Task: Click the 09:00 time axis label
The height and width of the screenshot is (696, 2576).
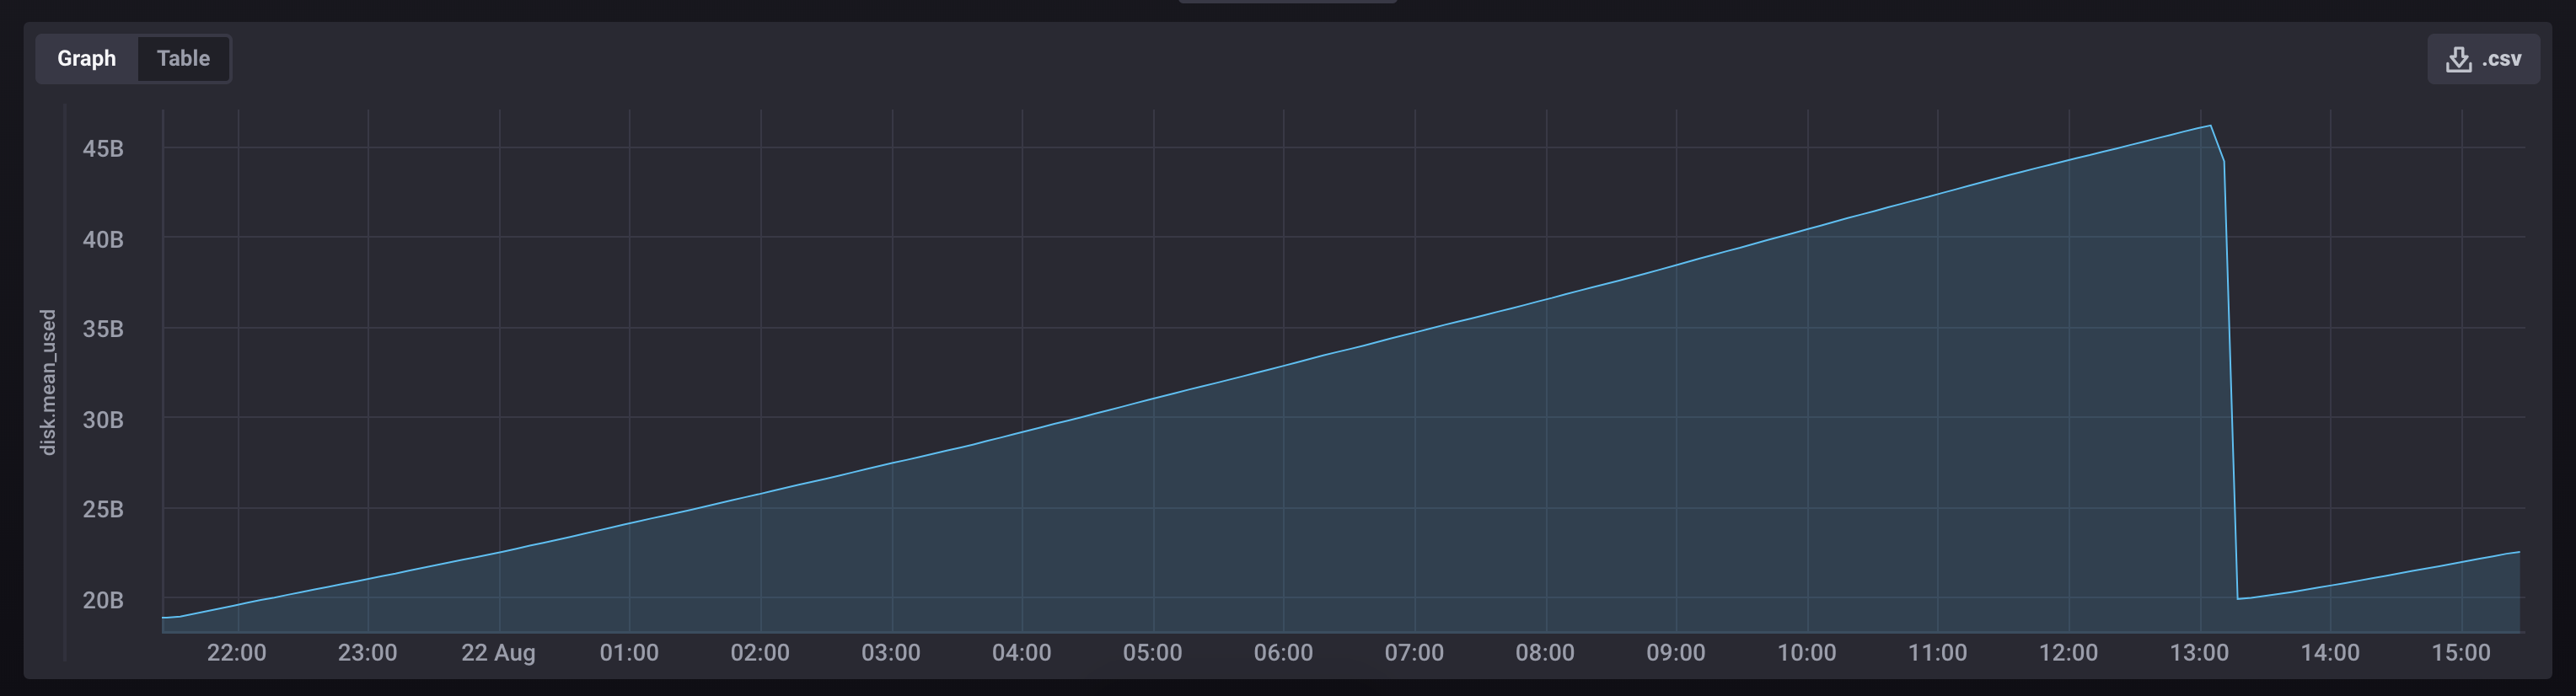Action: click(x=1676, y=653)
